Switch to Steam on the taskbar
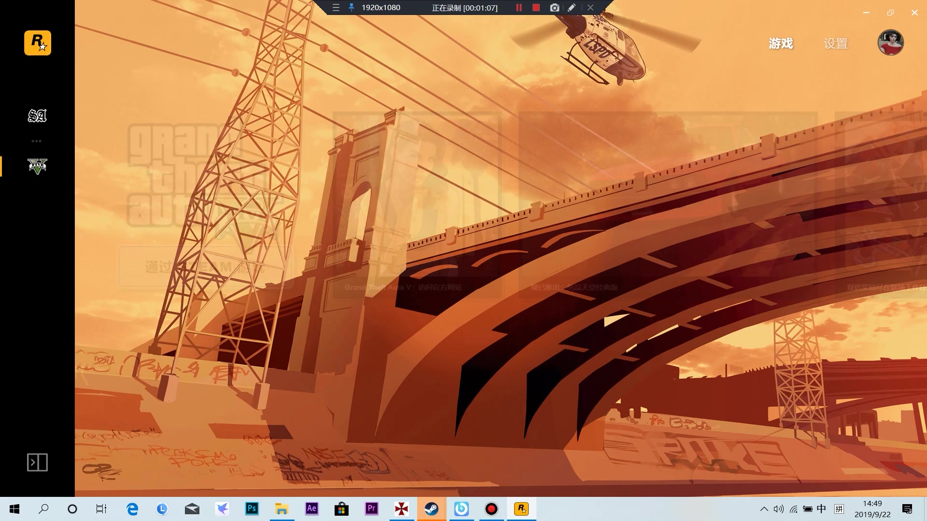Image resolution: width=927 pixels, height=521 pixels. 432,509
